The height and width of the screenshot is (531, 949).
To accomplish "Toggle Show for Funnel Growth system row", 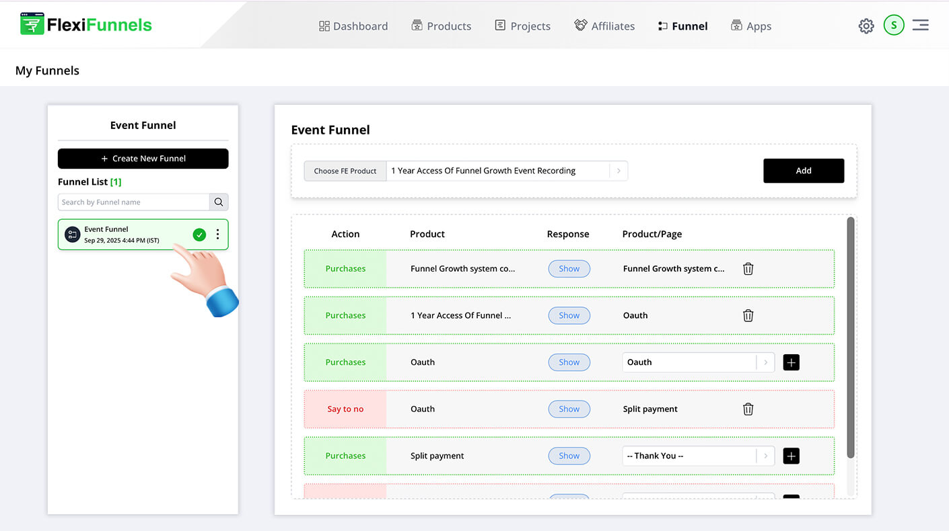I will point(569,269).
